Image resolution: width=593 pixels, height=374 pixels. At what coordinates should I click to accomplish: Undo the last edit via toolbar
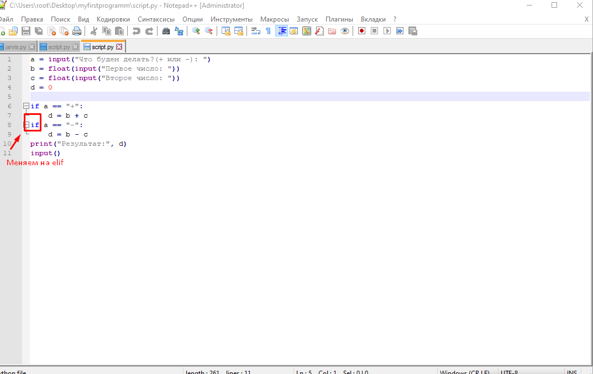(x=136, y=31)
